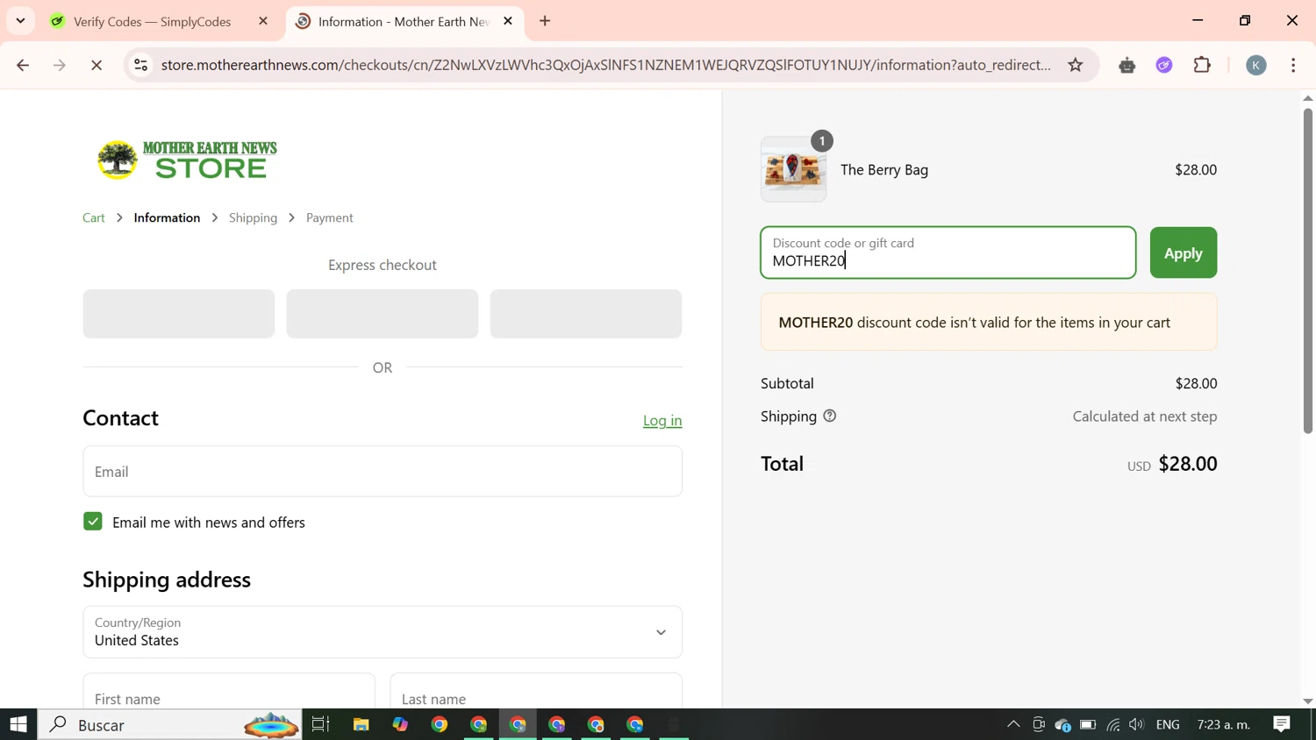This screenshot has height=740, width=1316.
Task: Click the discount code input field
Action: [x=948, y=253]
